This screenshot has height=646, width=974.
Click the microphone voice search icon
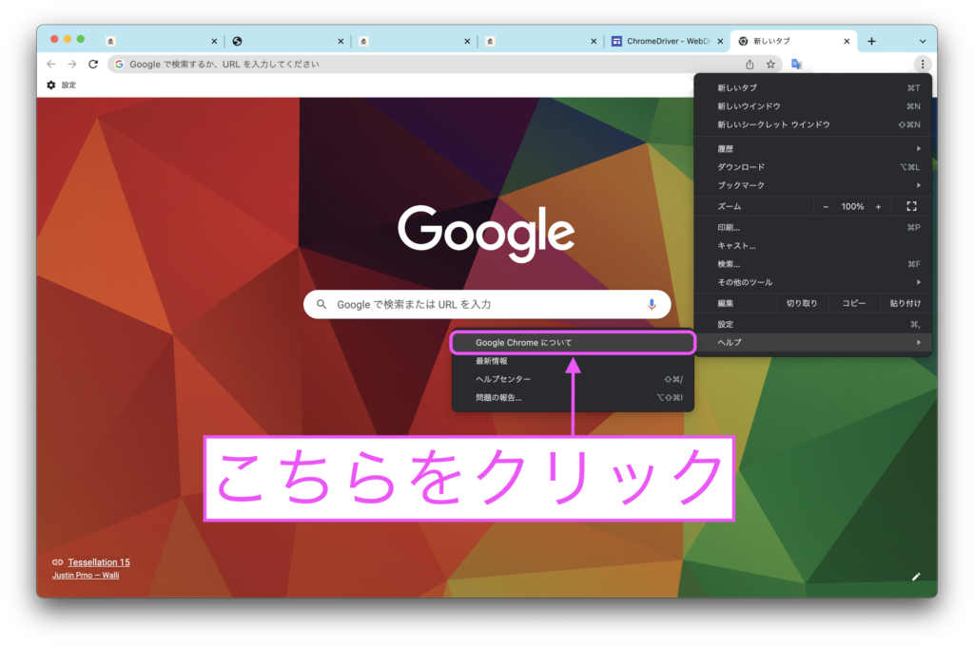(652, 305)
